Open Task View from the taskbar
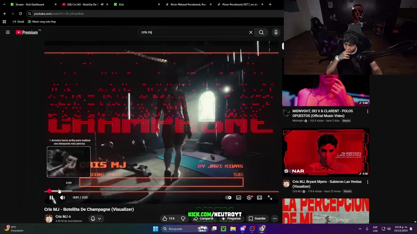The width and height of the screenshot is (417, 234). [214, 229]
